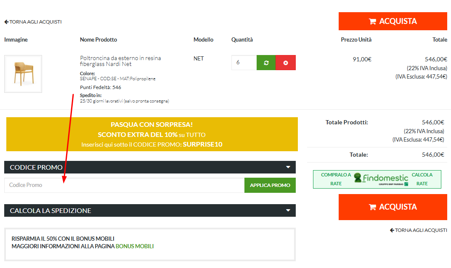Viewport: 451px width, 268px height.
Task: Click top TORNA AGLI ACQUISTI link
Action: pos(33,22)
